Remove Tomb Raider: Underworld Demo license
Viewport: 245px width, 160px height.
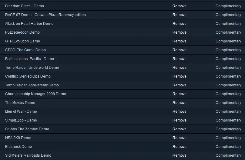180,68
